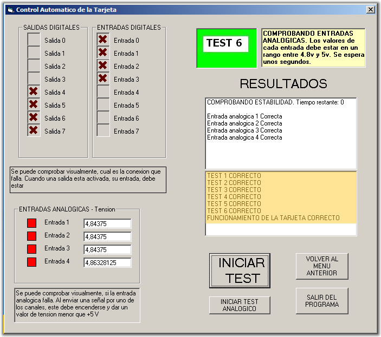
Task: Click the Entrada 2 tension value field
Action: coord(107,236)
